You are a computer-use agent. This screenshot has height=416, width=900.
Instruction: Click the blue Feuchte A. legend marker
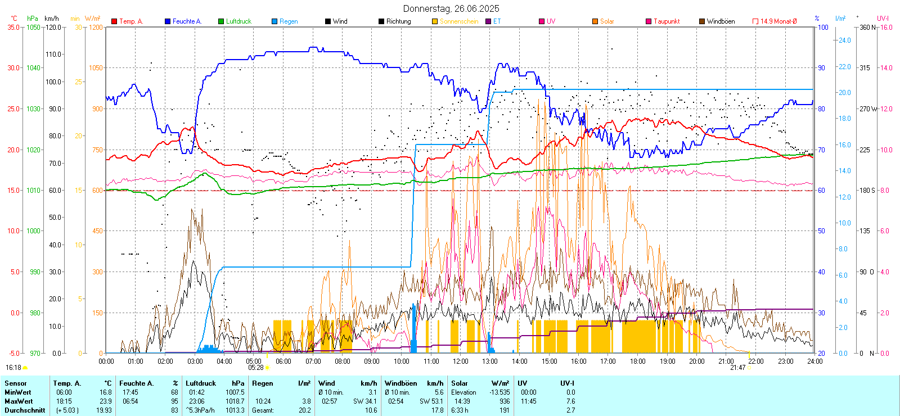click(168, 21)
